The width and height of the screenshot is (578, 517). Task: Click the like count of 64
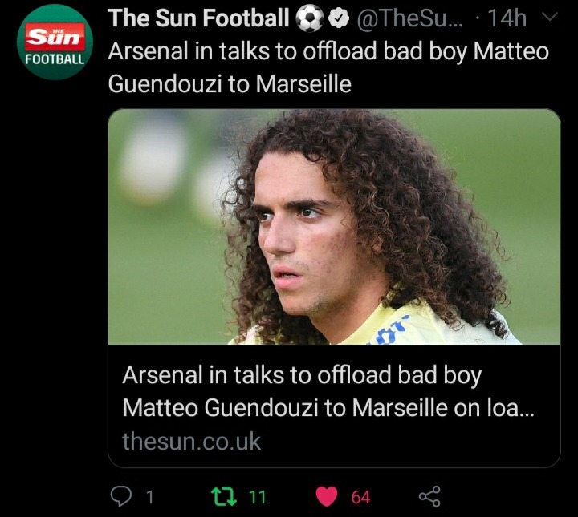(x=360, y=497)
